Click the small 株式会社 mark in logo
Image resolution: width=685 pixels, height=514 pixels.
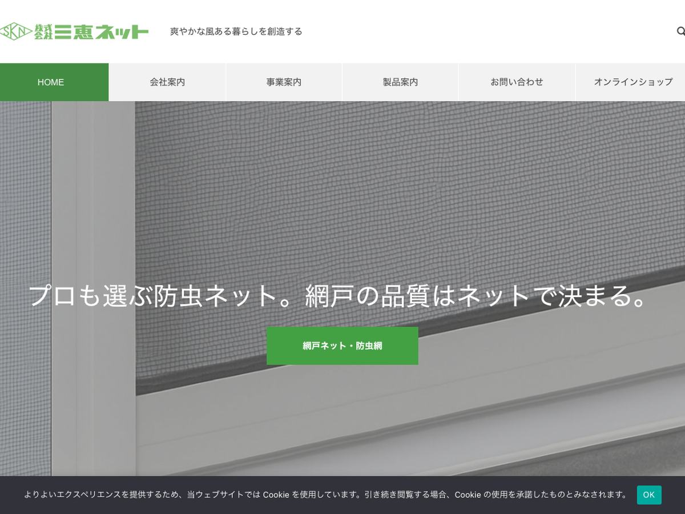(x=43, y=32)
